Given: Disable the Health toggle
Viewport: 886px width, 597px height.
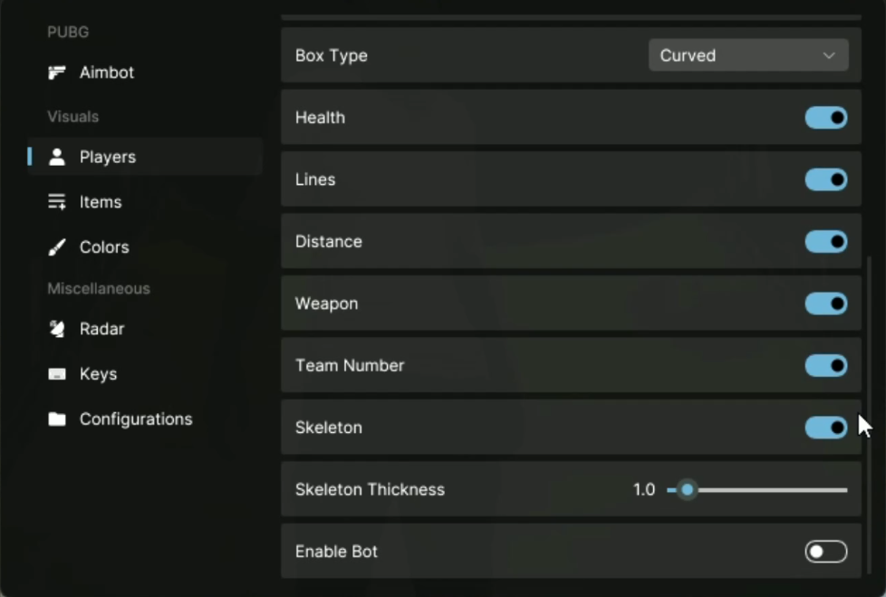Looking at the screenshot, I should [x=825, y=118].
